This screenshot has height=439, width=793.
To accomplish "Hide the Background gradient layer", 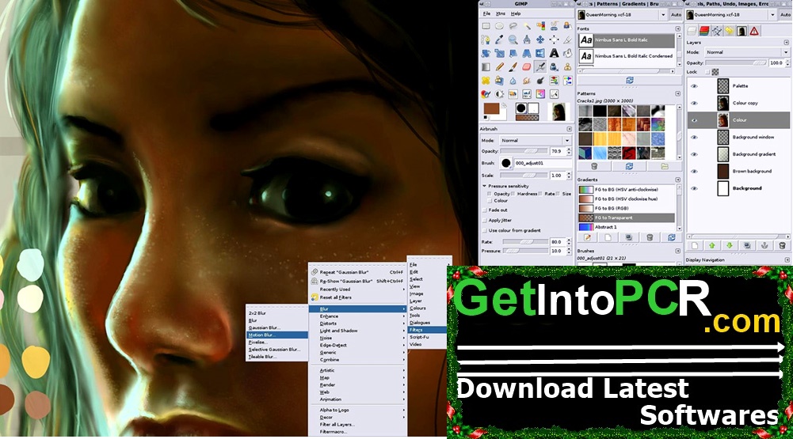I will click(695, 154).
